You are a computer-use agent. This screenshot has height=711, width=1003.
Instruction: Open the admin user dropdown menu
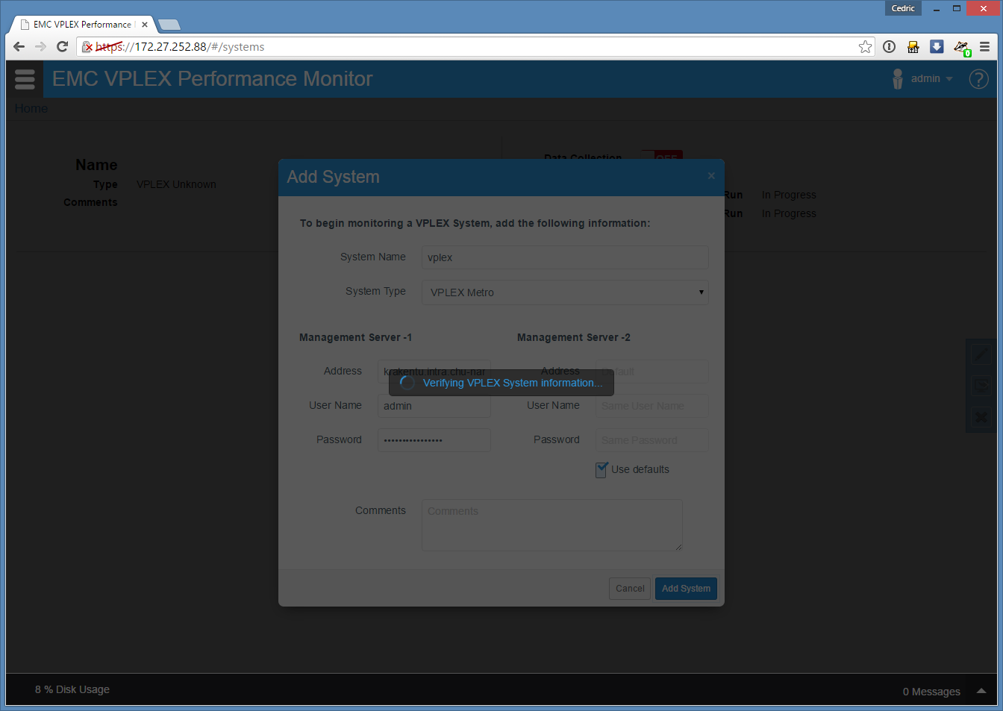(x=931, y=79)
